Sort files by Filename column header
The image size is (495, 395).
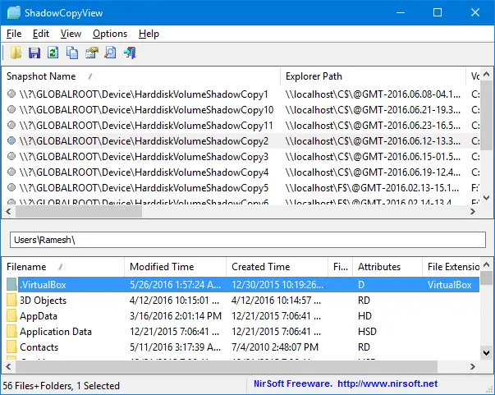click(63, 267)
